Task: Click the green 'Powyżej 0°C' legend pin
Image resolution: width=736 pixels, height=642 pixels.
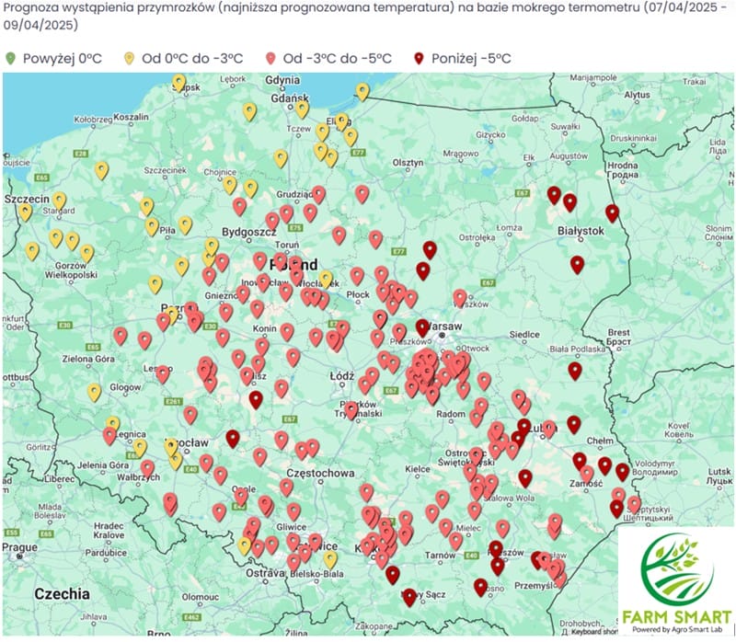Action: click(10, 59)
